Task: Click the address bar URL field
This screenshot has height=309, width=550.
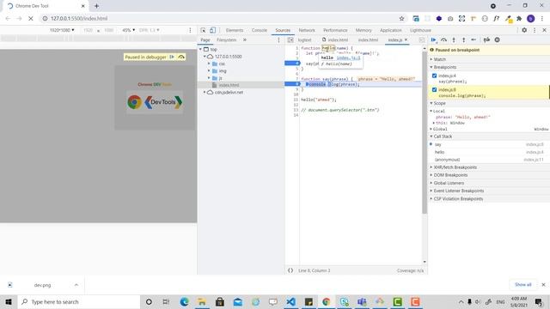Action: coord(221,18)
